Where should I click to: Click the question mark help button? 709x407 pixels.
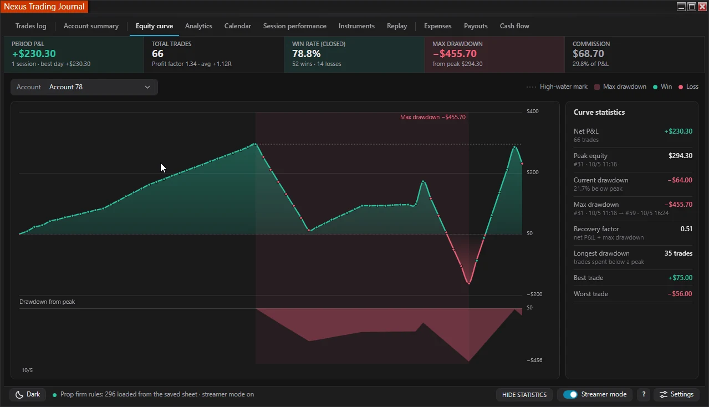click(644, 395)
